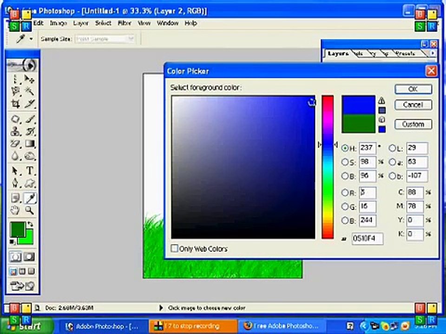446x334 pixels.
Task: Select the S saturation radio button
Action: 345,162
